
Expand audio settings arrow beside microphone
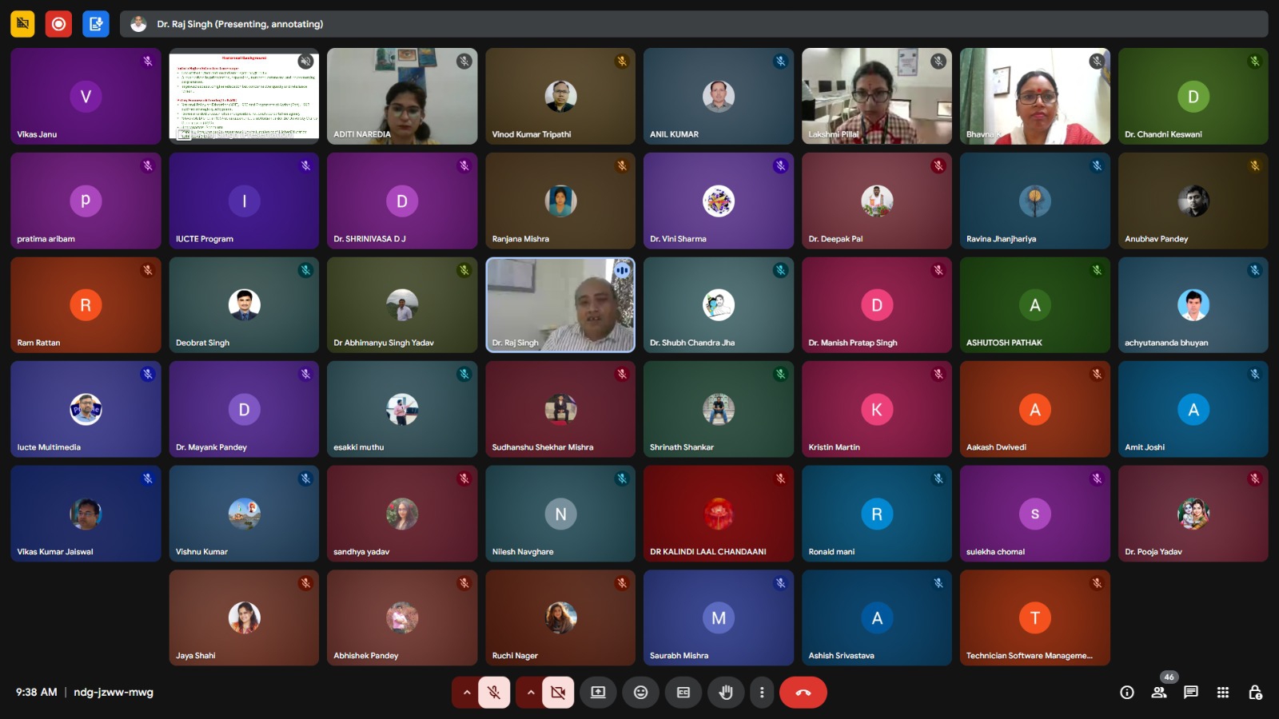click(x=466, y=693)
